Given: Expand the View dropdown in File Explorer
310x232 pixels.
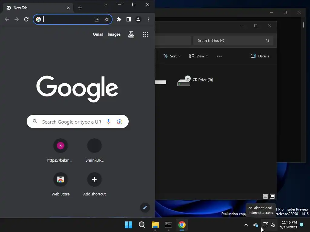Looking at the screenshot, I should pyautogui.click(x=199, y=56).
